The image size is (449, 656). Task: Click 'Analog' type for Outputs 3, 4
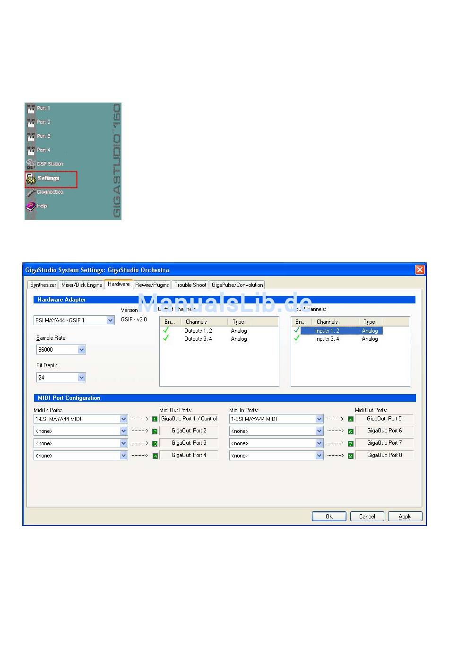(x=239, y=339)
